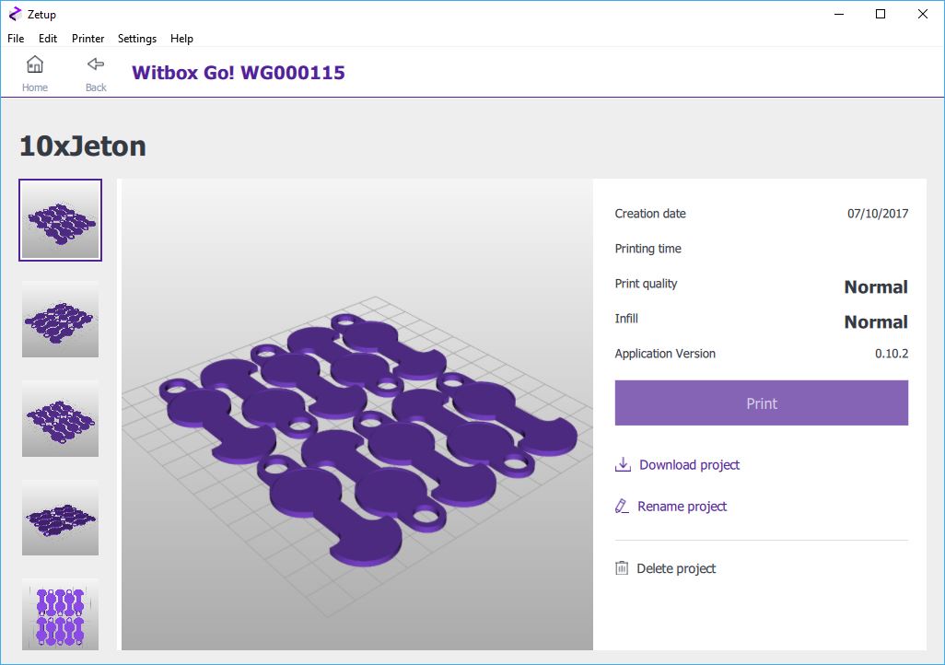This screenshot has height=665, width=945.
Task: Open the File menu
Action: pyautogui.click(x=16, y=39)
